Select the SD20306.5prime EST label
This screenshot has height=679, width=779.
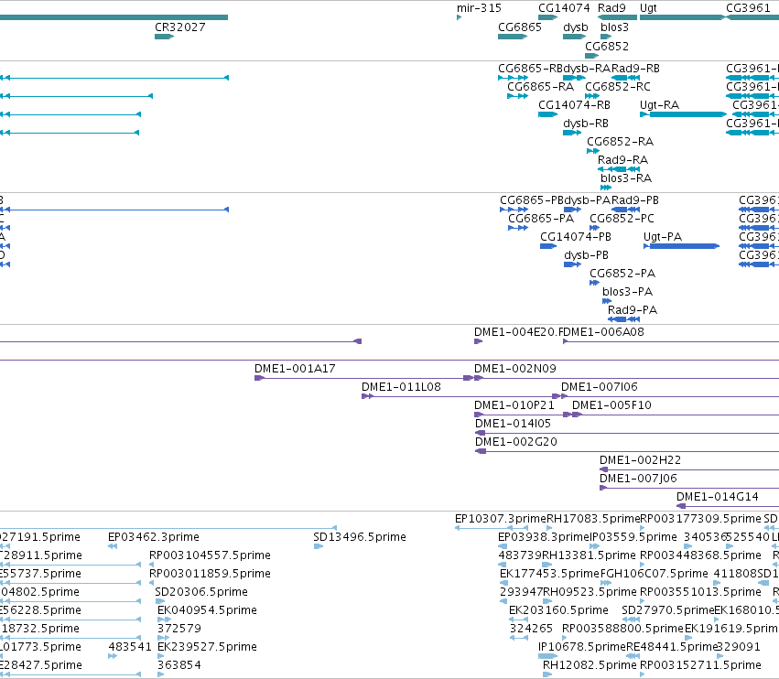(x=201, y=592)
